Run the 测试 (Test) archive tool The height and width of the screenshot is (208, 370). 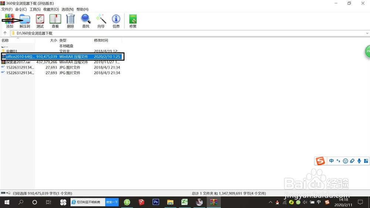pyautogui.click(x=40, y=21)
